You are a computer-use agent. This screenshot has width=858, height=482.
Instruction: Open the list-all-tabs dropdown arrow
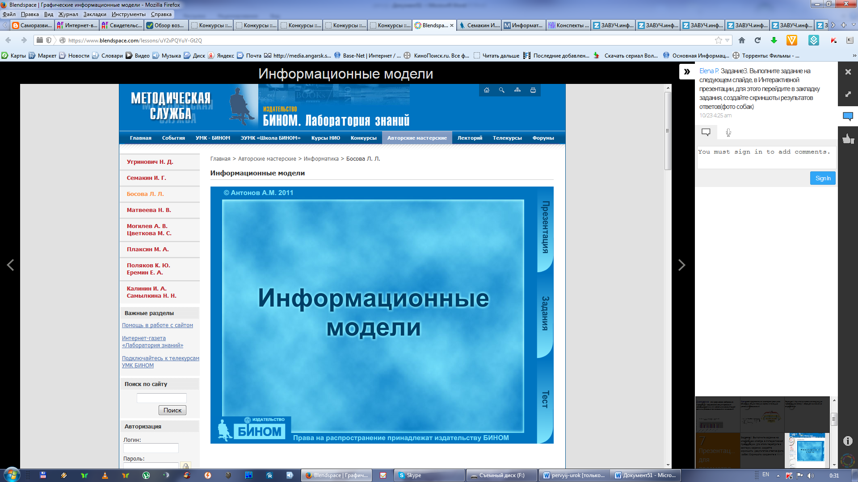(854, 25)
